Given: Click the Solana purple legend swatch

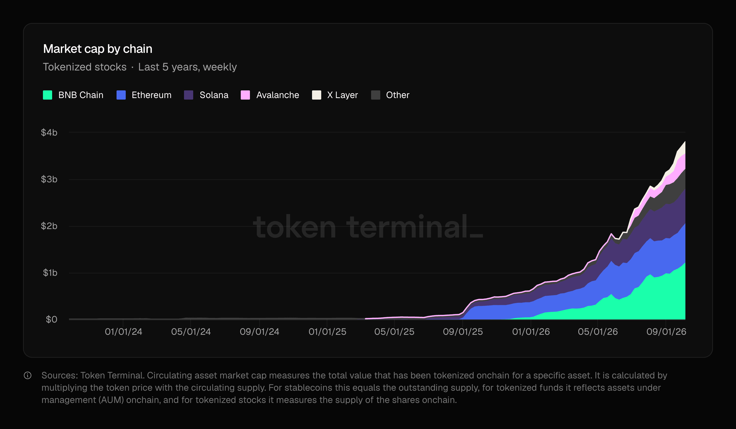Looking at the screenshot, I should click(x=189, y=95).
